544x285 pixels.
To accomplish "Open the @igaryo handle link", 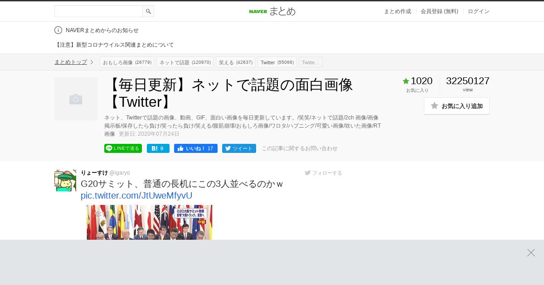I will (120, 173).
